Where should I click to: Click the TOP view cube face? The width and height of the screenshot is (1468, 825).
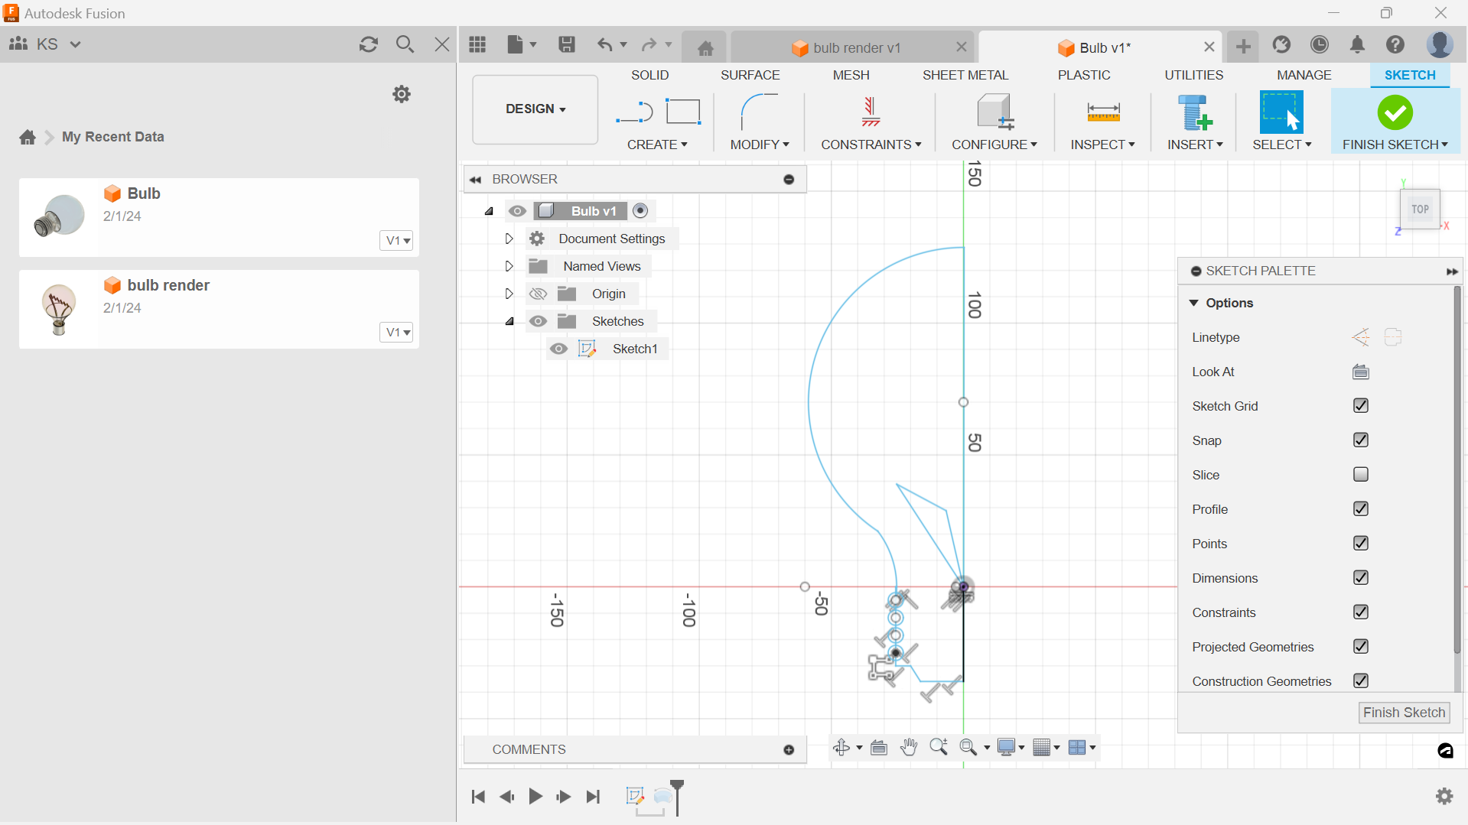pyautogui.click(x=1421, y=209)
